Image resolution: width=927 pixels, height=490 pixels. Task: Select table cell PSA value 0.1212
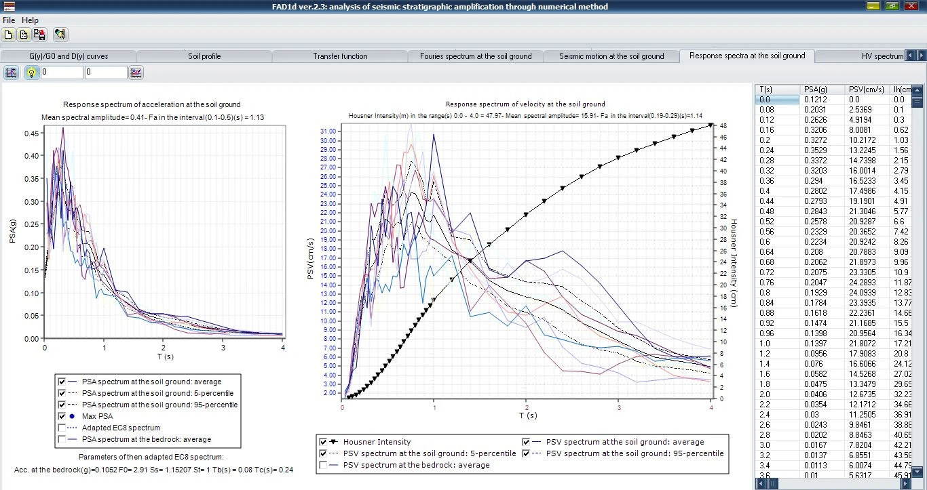(823, 99)
